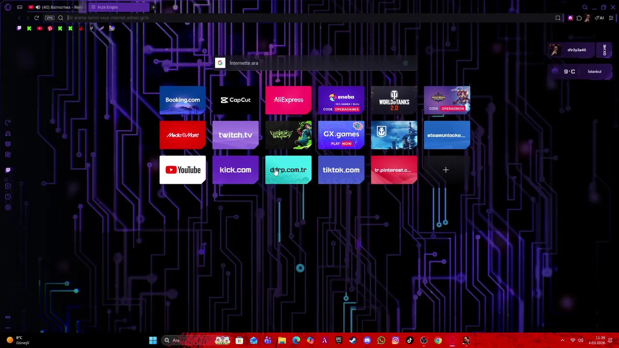Open the GX.ME side tab
Image resolution: width=619 pixels, height=348 pixels.
click(604, 50)
